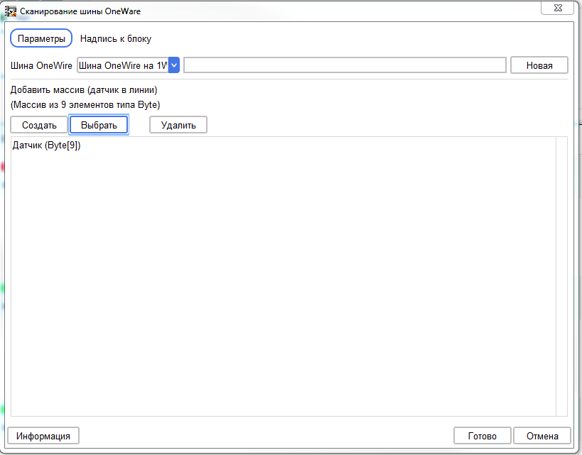
Task: Open the Информация button
Action: point(43,436)
